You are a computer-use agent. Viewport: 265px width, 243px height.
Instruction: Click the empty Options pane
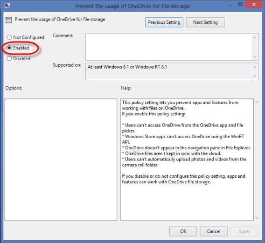coord(61,160)
